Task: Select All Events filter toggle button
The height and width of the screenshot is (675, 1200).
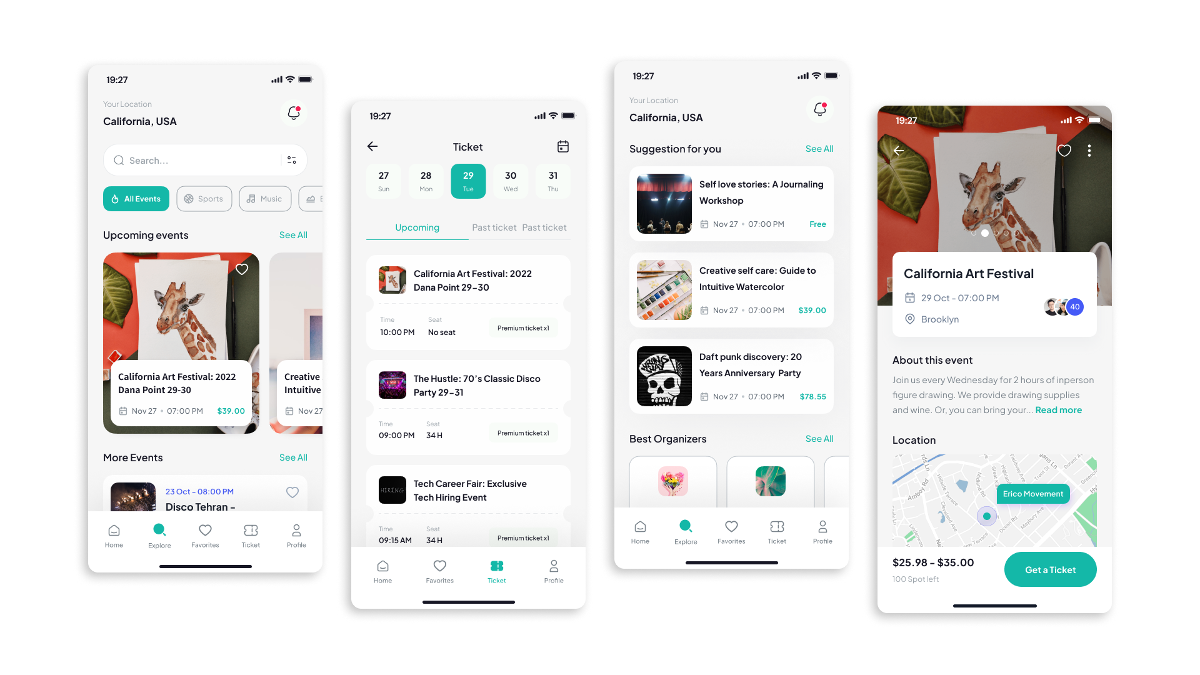Action: pyautogui.click(x=136, y=199)
